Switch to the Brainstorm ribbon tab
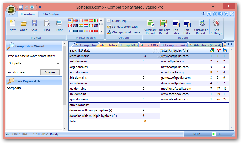The height and width of the screenshot is (144, 242). pos(28,14)
